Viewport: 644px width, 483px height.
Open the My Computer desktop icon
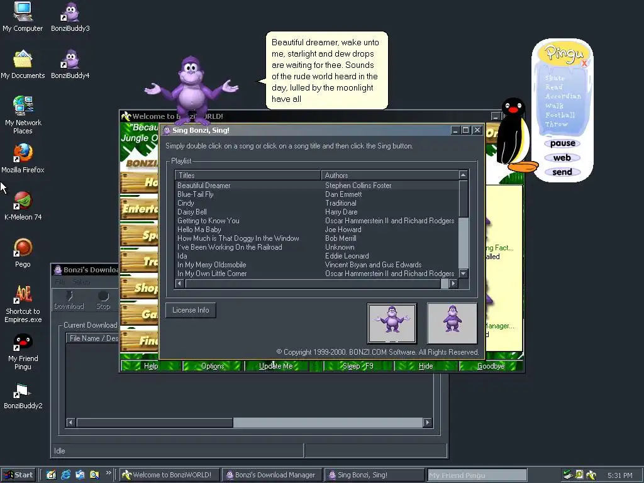click(x=23, y=16)
